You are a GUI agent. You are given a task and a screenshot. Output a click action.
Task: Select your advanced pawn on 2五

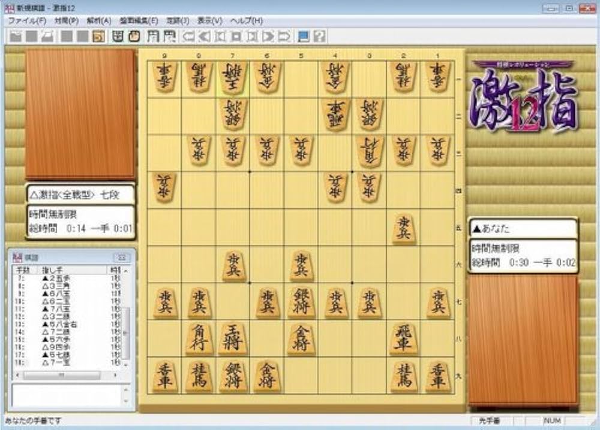(403, 228)
